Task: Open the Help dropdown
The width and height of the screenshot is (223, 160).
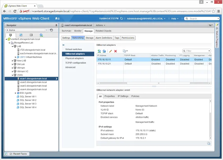Action: (175, 19)
